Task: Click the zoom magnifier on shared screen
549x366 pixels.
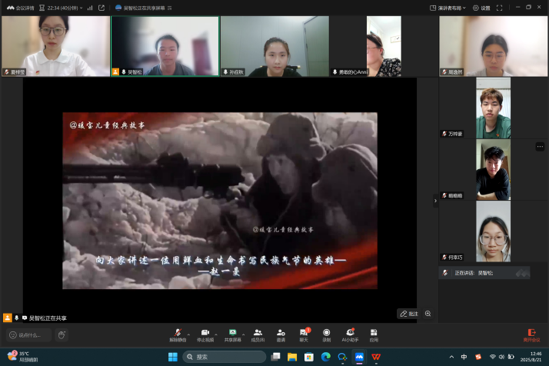Action: [428, 314]
